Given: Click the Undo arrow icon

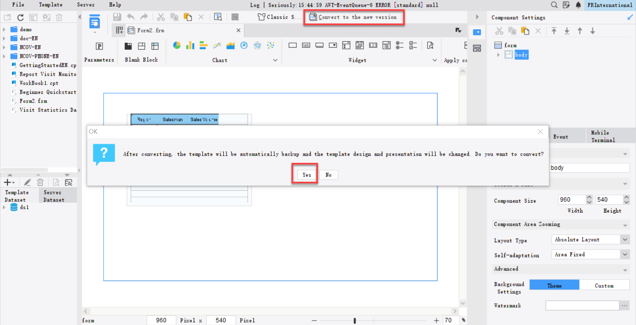Looking at the screenshot, I should (131, 17).
